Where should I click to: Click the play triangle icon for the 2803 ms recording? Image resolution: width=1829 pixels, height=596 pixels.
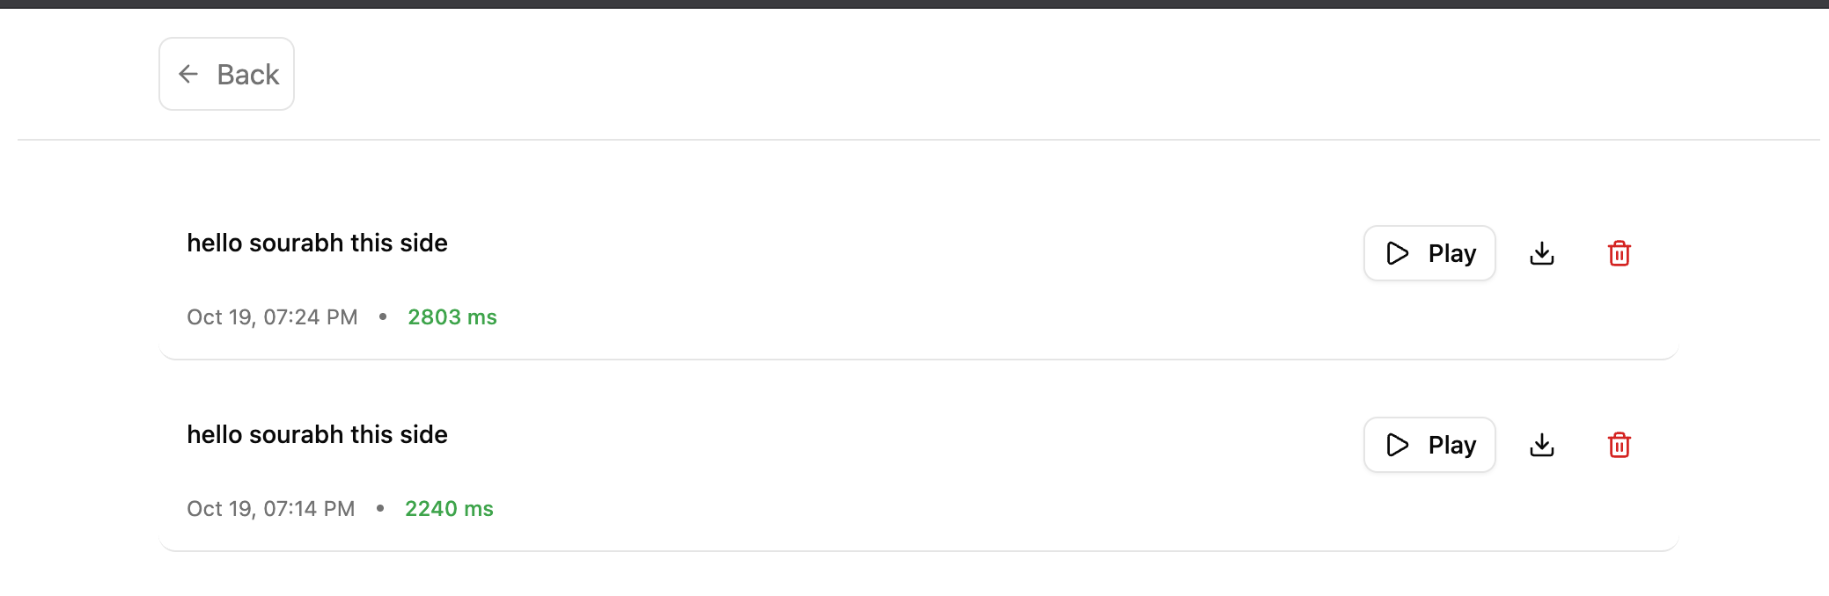tap(1398, 253)
